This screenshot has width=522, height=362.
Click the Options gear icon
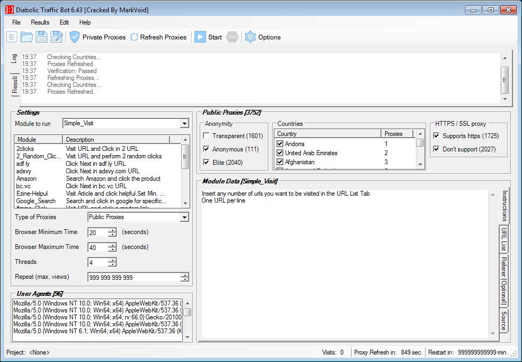(x=250, y=37)
